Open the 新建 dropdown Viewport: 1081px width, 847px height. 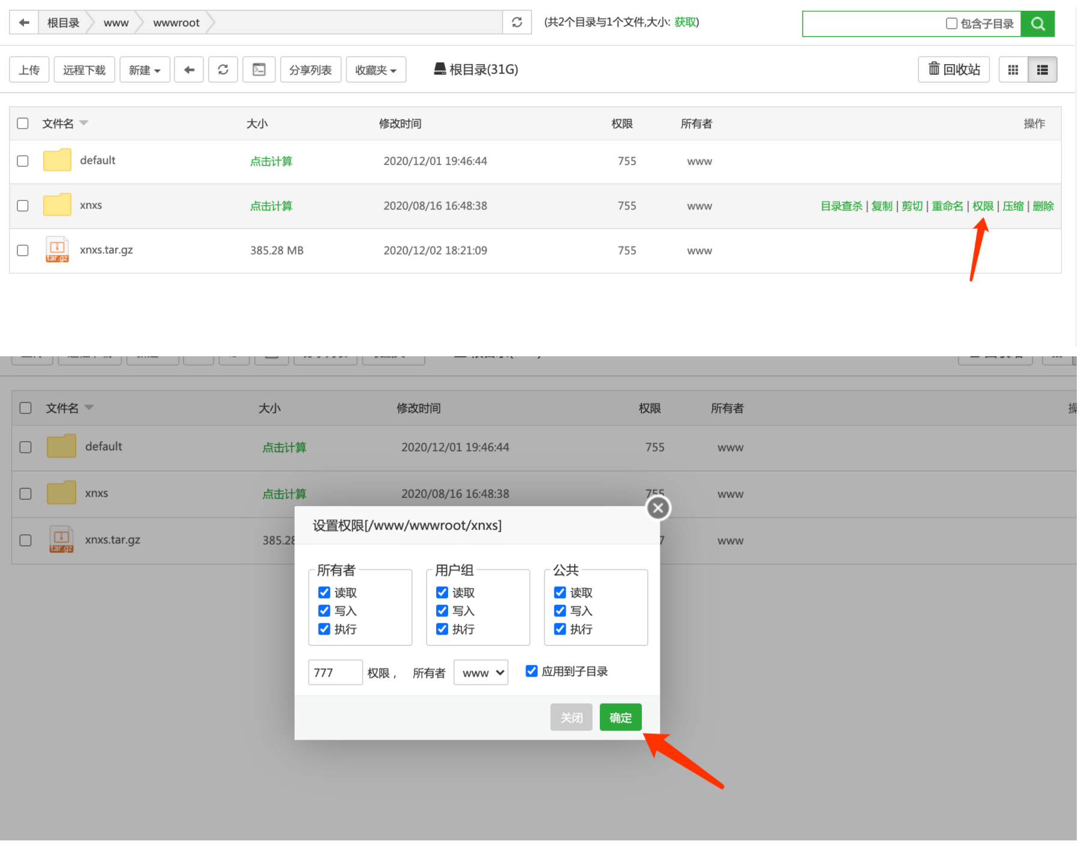[145, 70]
